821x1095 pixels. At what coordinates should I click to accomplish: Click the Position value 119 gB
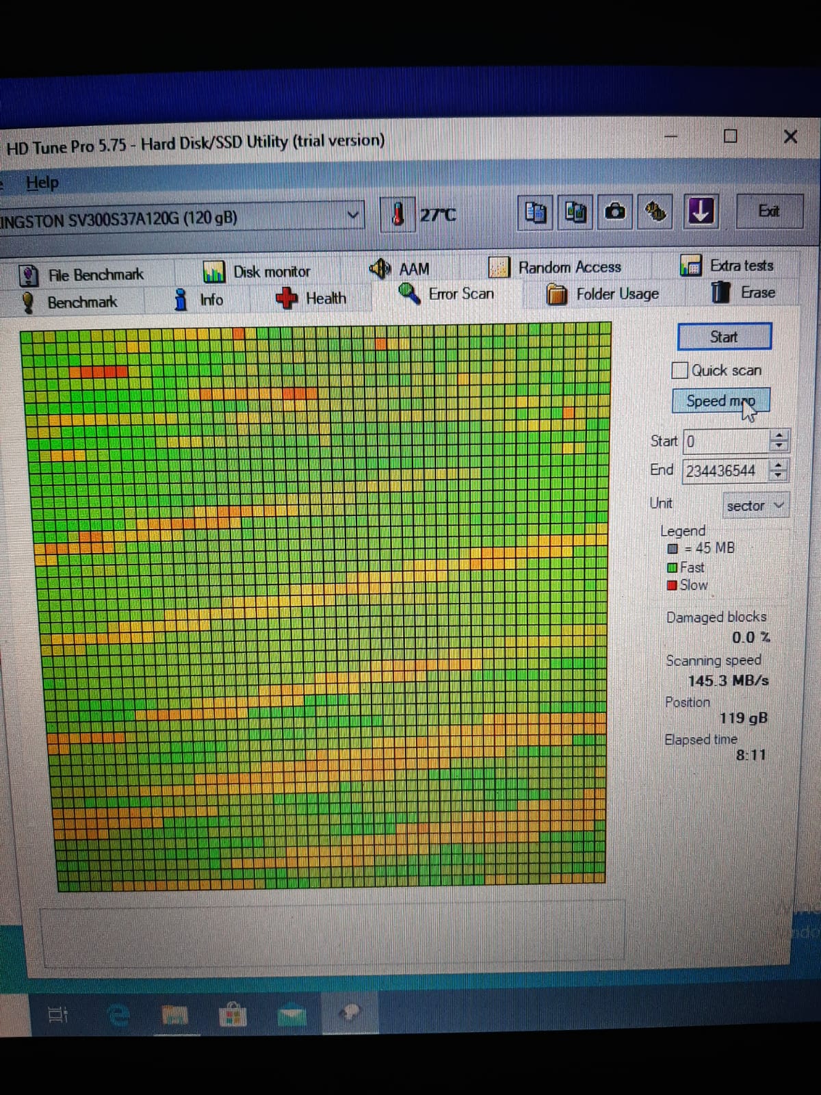point(743,718)
